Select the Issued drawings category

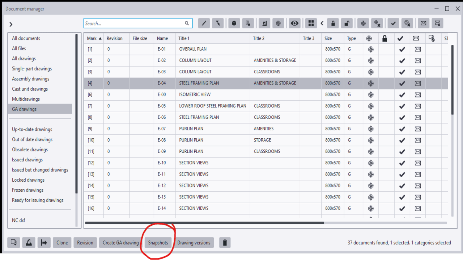[x=27, y=160]
